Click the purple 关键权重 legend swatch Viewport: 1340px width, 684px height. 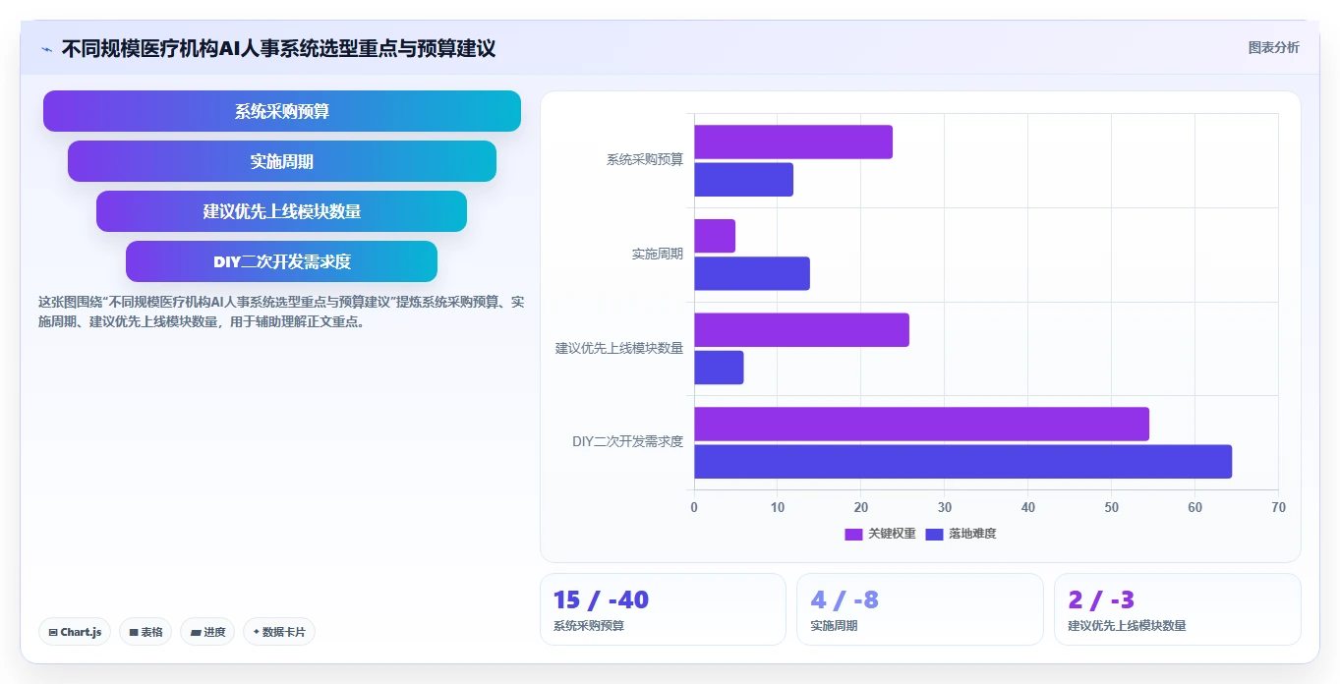pyautogui.click(x=853, y=534)
